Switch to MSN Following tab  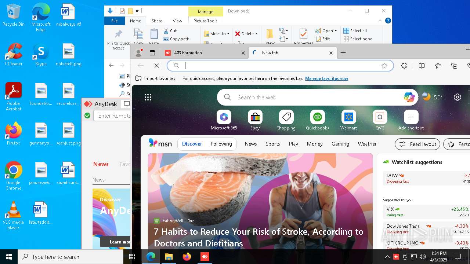click(x=221, y=144)
